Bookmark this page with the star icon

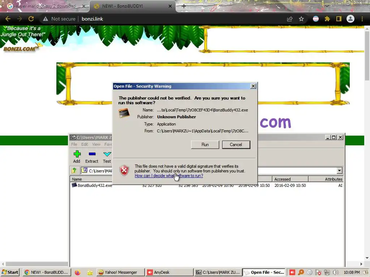pos(301,19)
